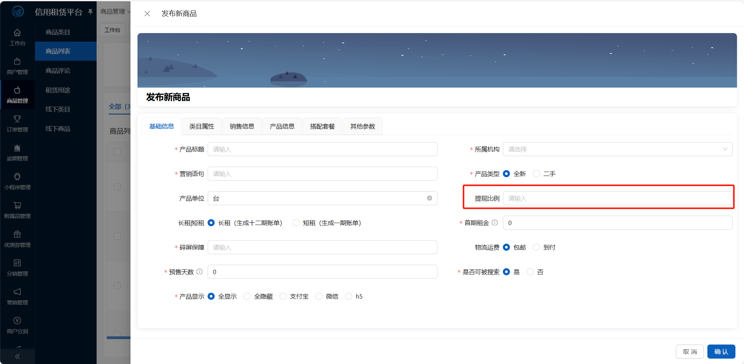Open 优惠券管理 gift icon
This screenshot has height=364, width=744.
tap(17, 234)
